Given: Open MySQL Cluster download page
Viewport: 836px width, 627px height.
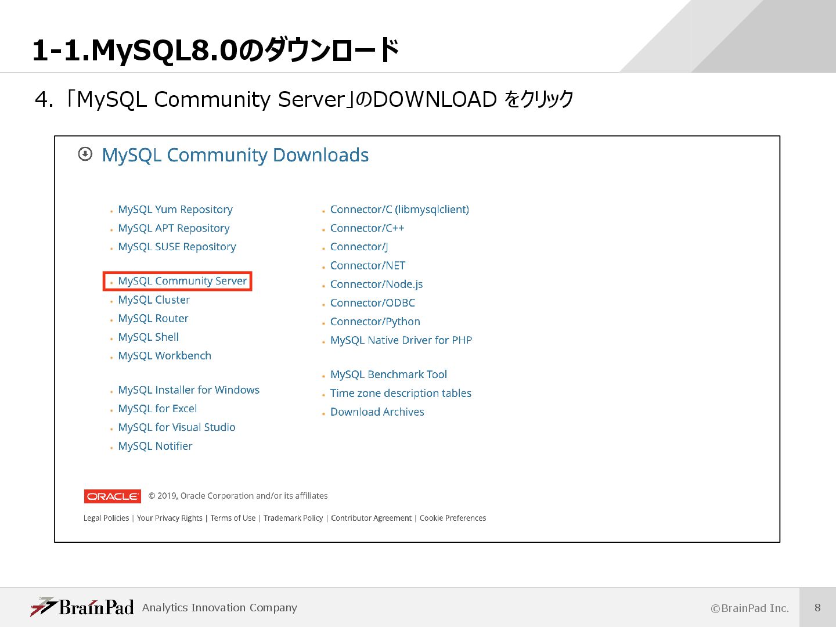Looking at the screenshot, I should click(x=154, y=300).
